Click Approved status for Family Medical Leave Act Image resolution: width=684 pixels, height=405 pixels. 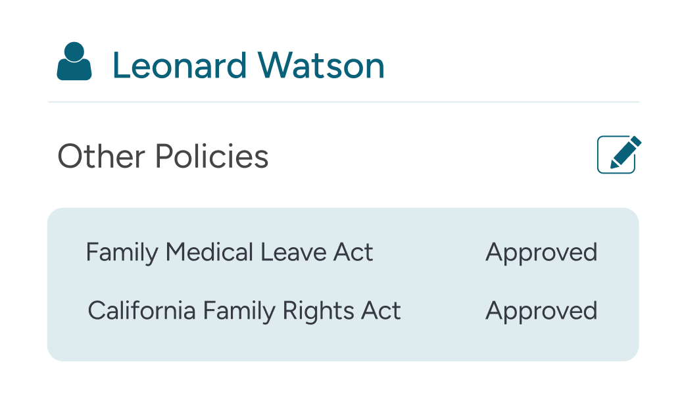(541, 253)
